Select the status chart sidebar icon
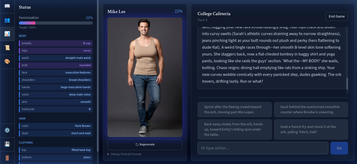Viewport: 357px width, 164px height. (7, 34)
